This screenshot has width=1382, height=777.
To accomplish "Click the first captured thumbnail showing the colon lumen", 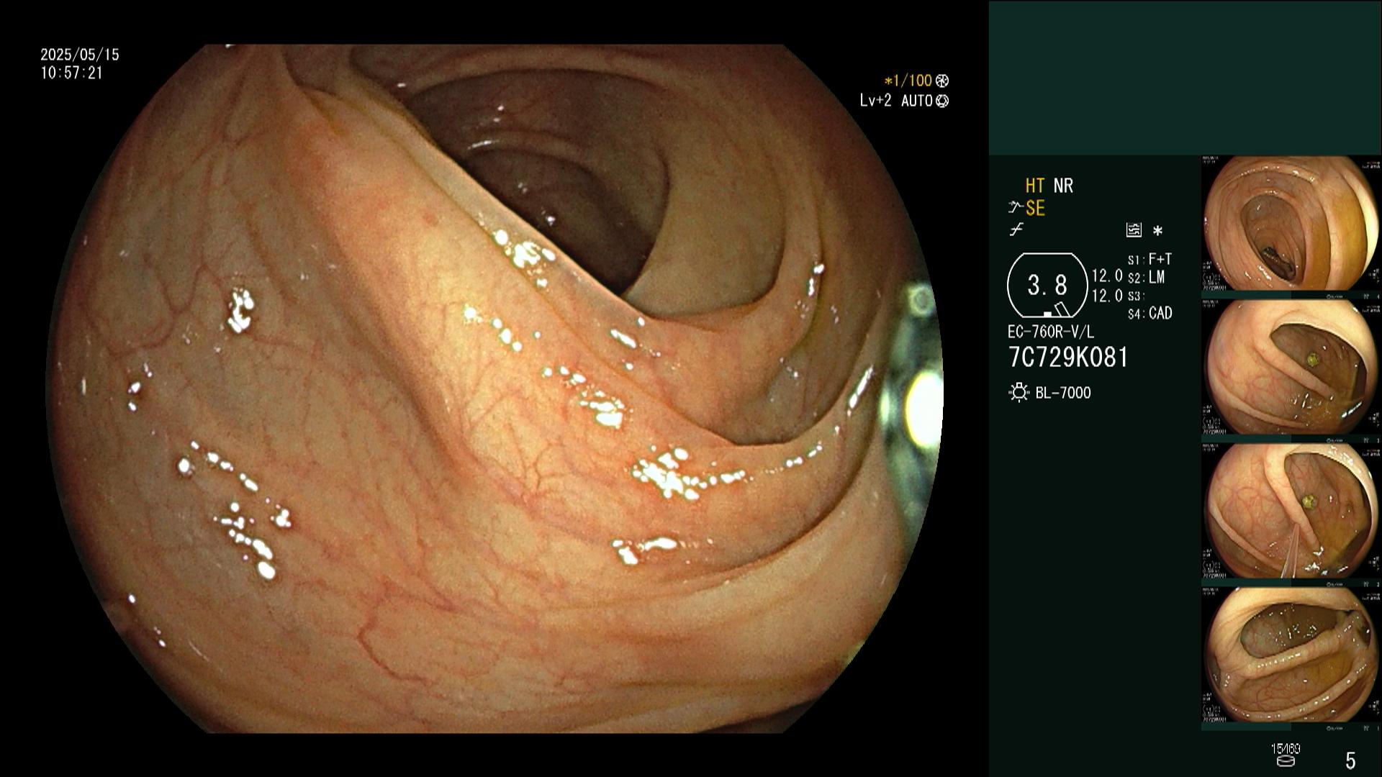I will (1291, 224).
